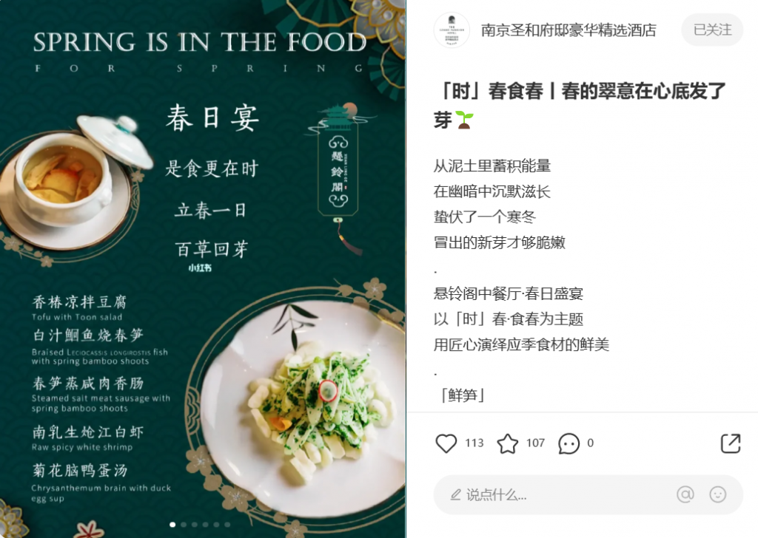This screenshot has width=758, height=538.
Task: Save the post with the star icon
Action: (x=508, y=443)
